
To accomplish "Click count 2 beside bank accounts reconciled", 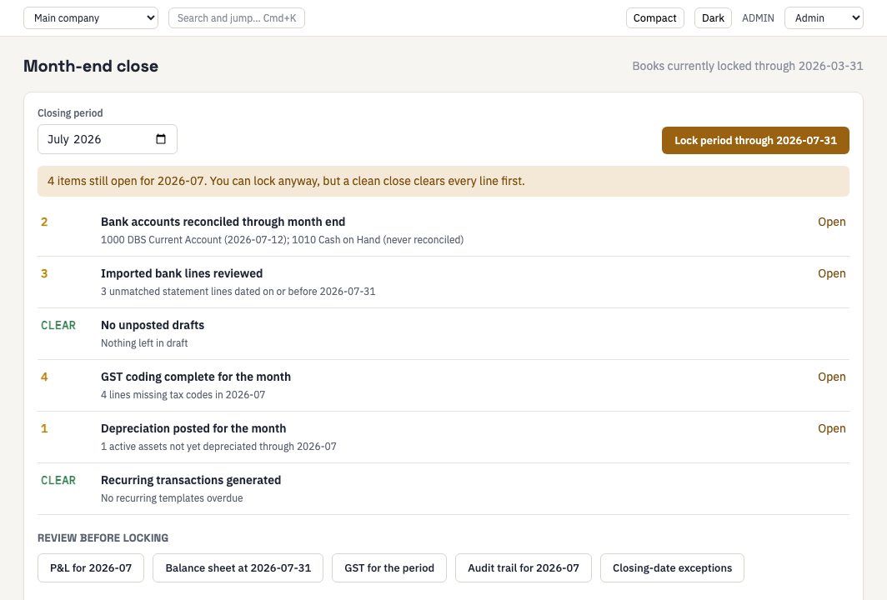I will (x=44, y=222).
